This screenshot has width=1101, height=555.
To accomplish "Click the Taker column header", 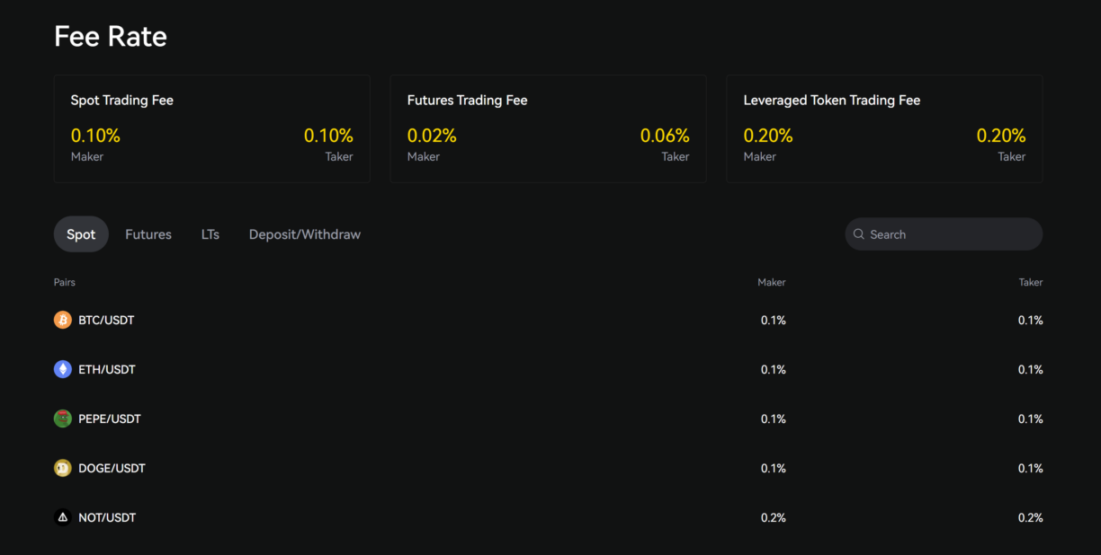I will click(x=1030, y=282).
